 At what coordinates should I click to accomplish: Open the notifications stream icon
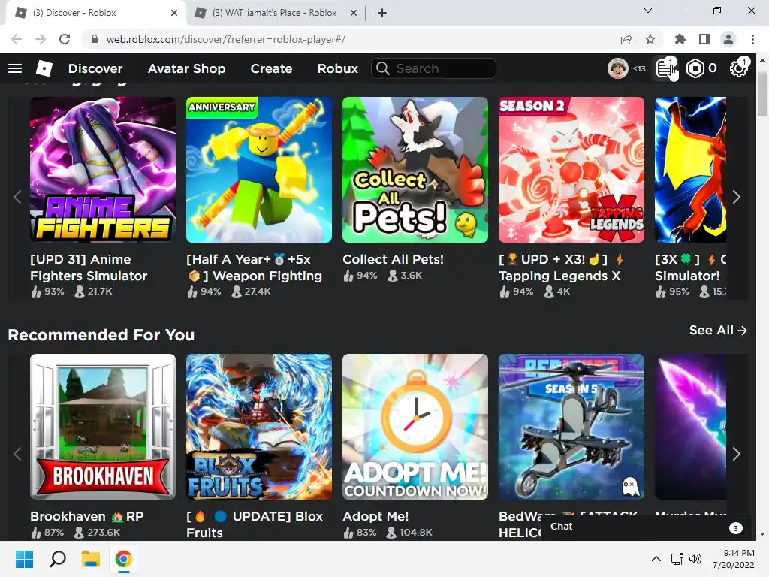pyautogui.click(x=665, y=68)
